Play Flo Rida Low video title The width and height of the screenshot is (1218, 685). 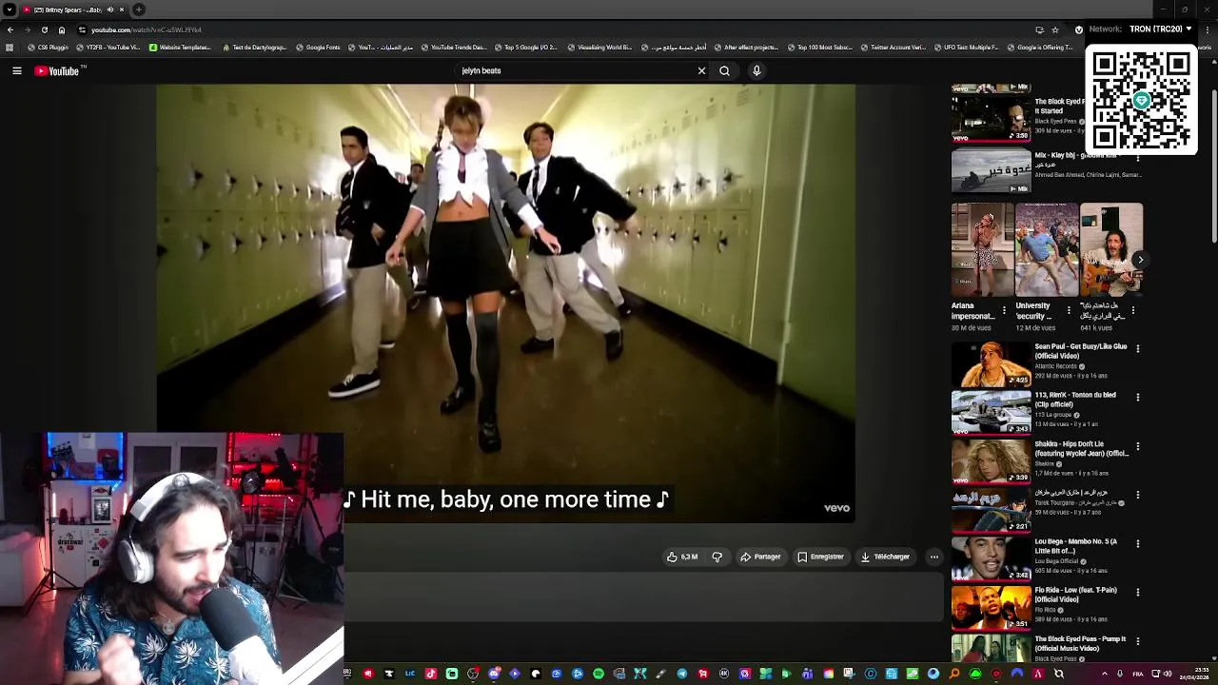pyautogui.click(x=1075, y=595)
